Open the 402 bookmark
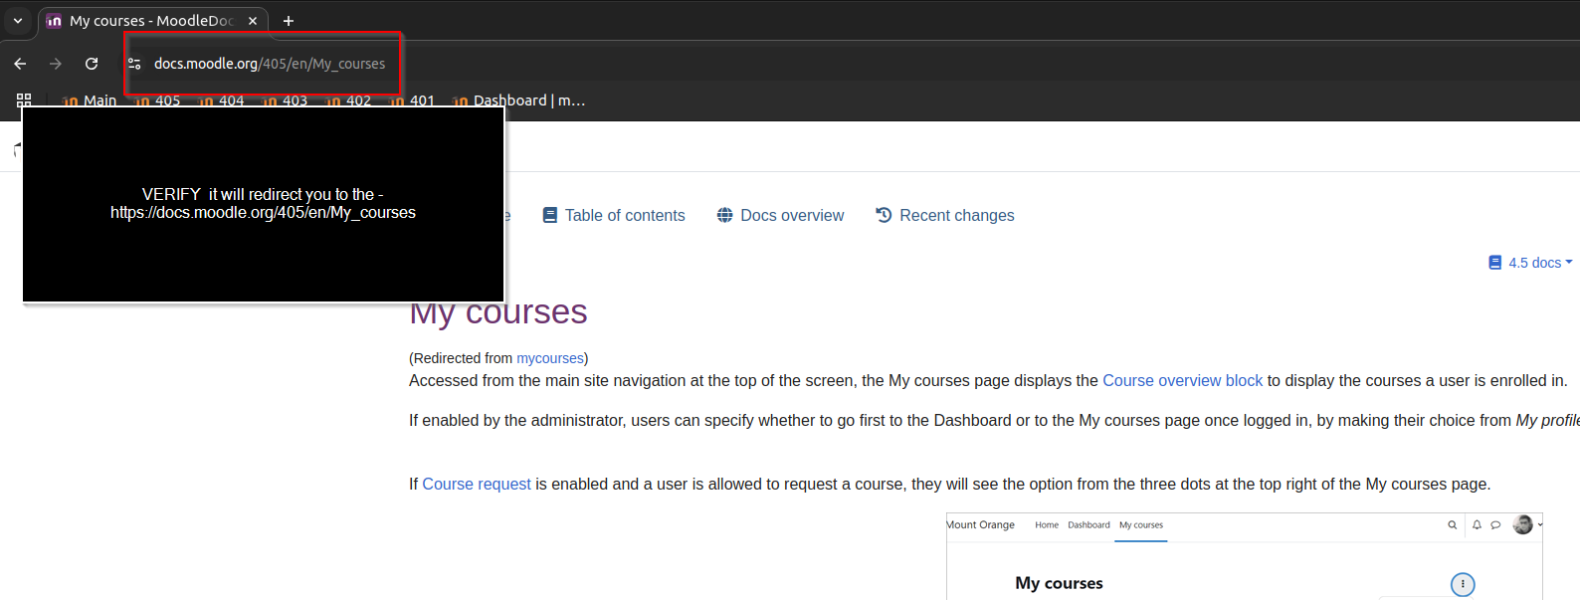This screenshot has height=600, width=1580. [x=349, y=100]
